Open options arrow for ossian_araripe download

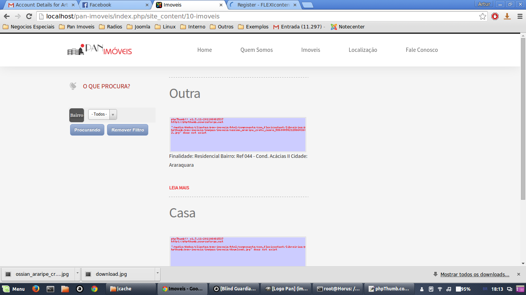pos(77,274)
